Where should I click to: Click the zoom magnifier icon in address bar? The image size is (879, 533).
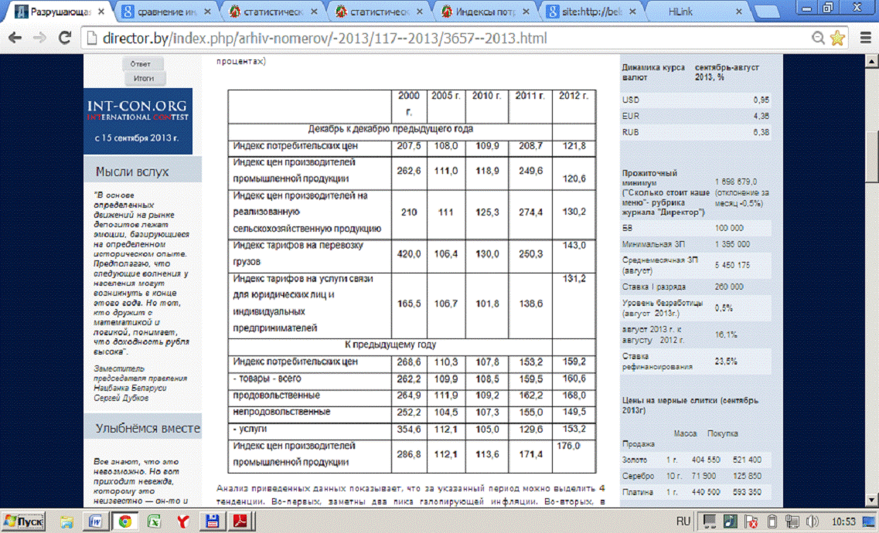point(818,38)
